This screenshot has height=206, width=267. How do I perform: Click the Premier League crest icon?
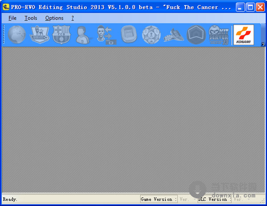click(40, 35)
